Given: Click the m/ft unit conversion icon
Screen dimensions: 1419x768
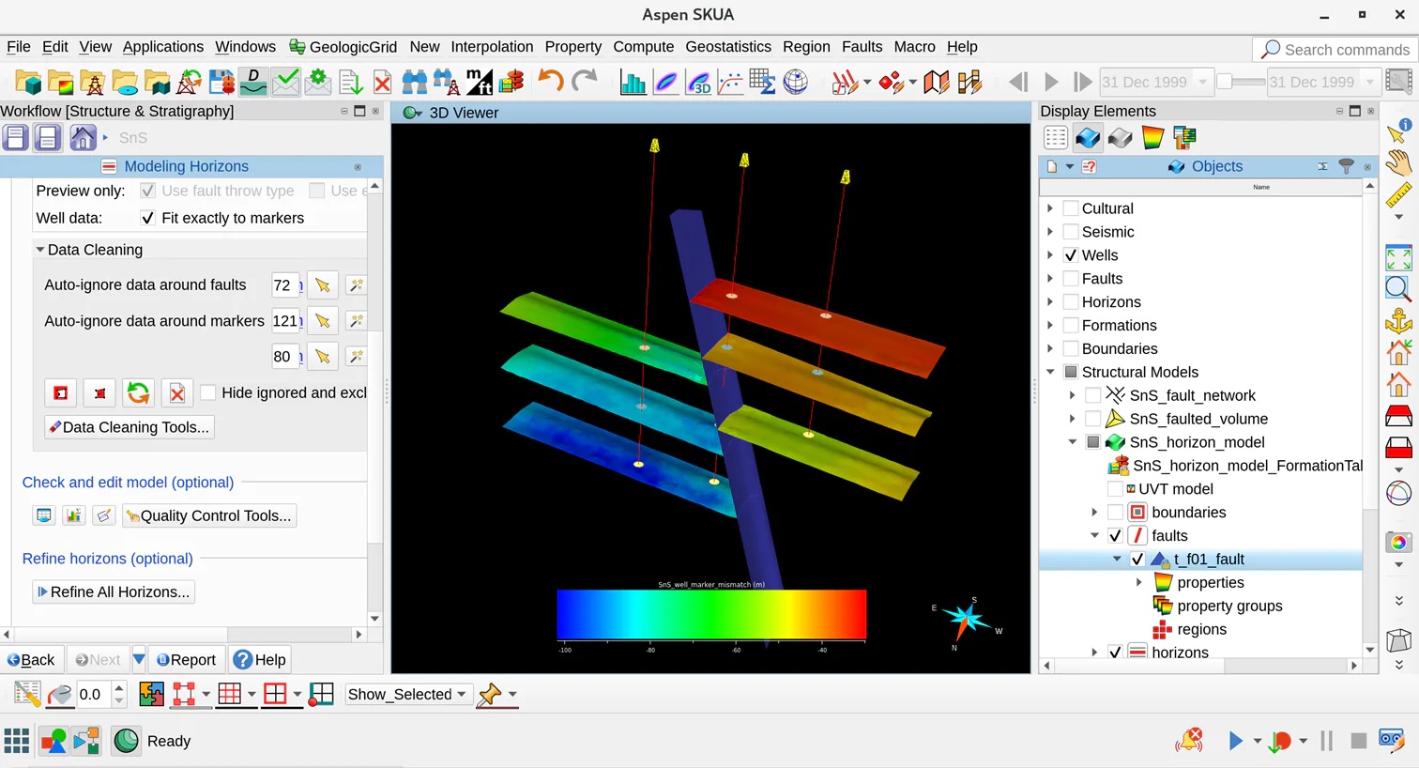Looking at the screenshot, I should pos(479,83).
